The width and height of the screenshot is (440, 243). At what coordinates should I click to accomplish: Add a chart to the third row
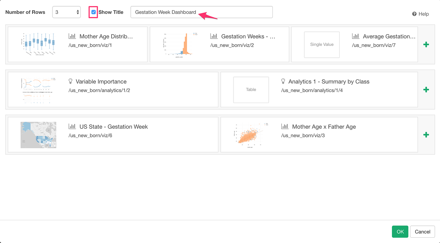pyautogui.click(x=426, y=135)
